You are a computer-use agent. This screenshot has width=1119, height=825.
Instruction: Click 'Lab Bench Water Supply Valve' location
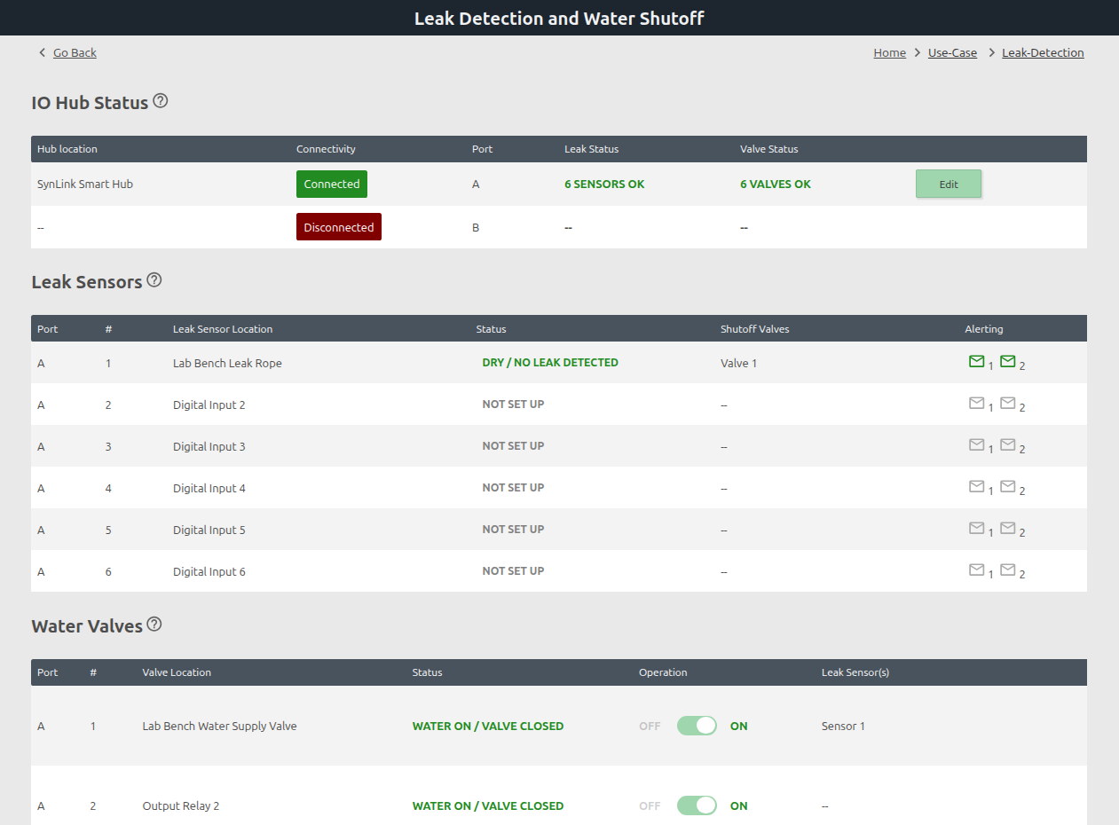219,726
